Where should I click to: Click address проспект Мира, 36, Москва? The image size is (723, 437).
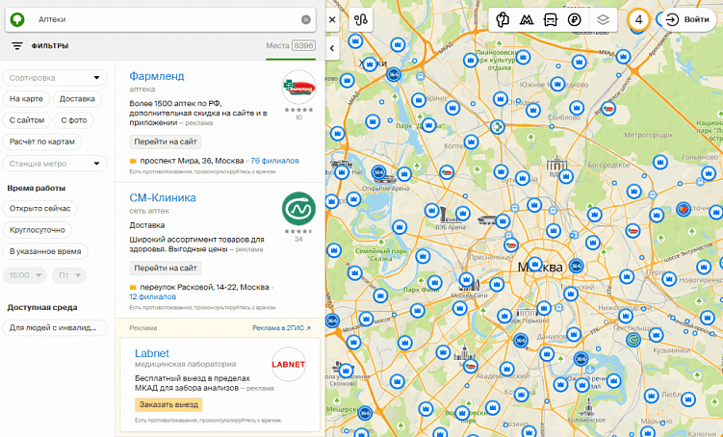[192, 161]
